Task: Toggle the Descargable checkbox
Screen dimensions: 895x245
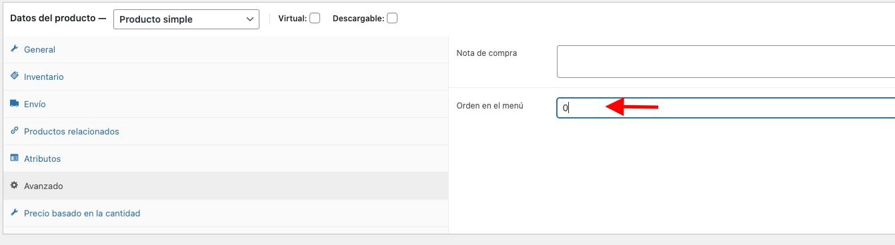Action: pos(392,19)
